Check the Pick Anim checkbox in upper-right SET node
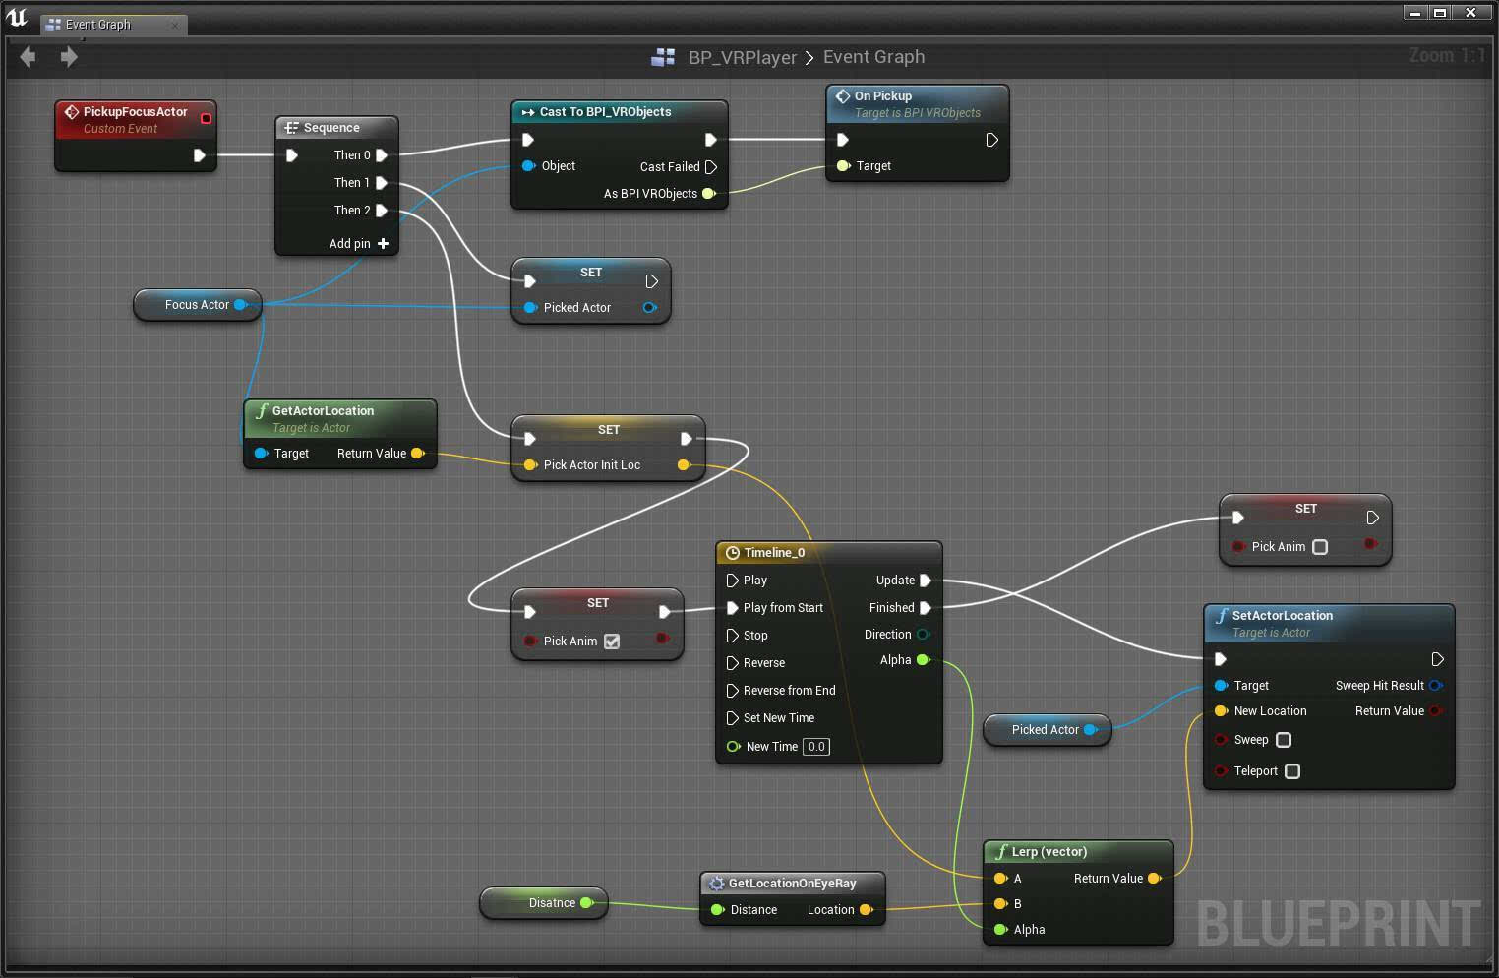This screenshot has width=1499, height=978. [1320, 547]
